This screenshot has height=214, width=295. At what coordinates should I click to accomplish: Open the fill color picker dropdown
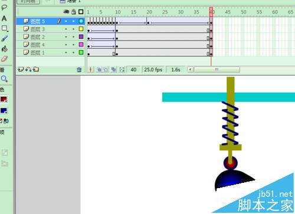pyautogui.click(x=4, y=111)
